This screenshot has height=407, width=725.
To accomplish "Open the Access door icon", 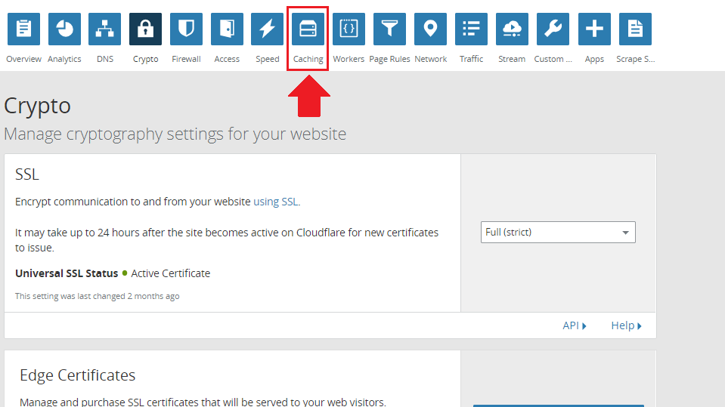I will [x=227, y=29].
